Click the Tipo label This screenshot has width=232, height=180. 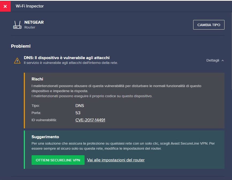click(36, 106)
